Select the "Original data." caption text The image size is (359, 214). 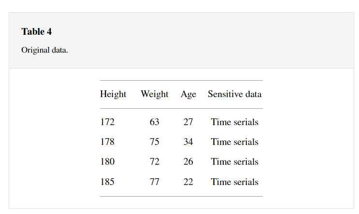(44, 50)
